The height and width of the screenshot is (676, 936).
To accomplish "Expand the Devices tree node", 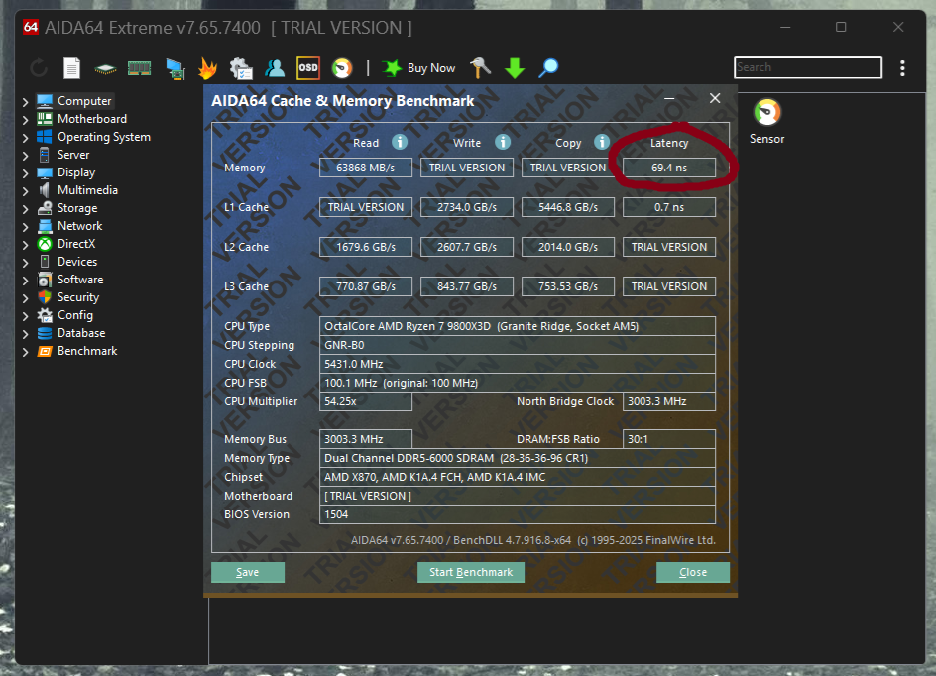I will click(x=25, y=262).
